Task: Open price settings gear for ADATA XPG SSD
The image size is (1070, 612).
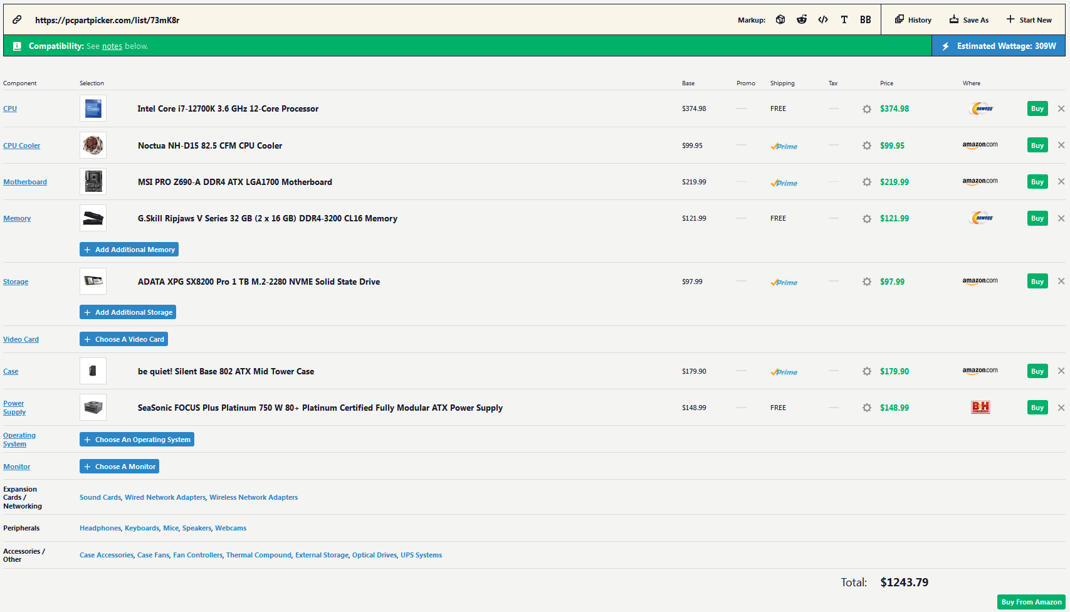Action: [x=867, y=282]
